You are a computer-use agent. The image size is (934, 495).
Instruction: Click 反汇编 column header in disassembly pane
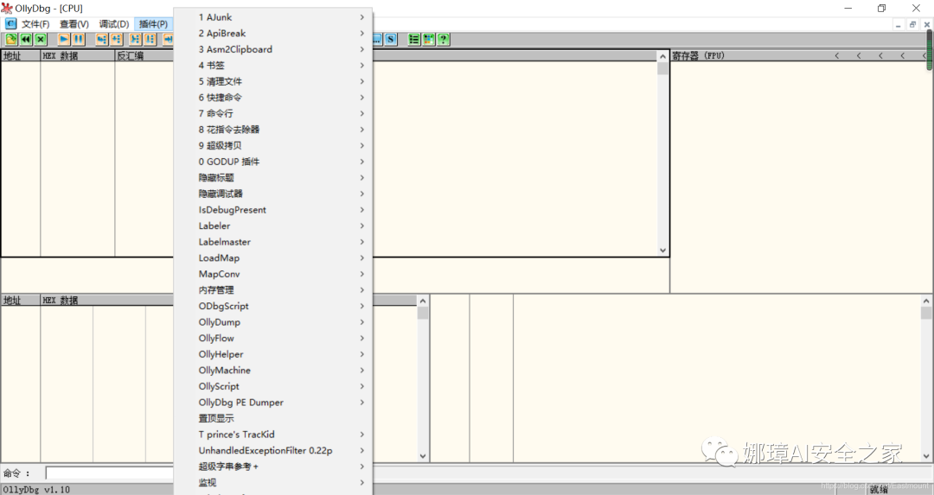(x=144, y=56)
